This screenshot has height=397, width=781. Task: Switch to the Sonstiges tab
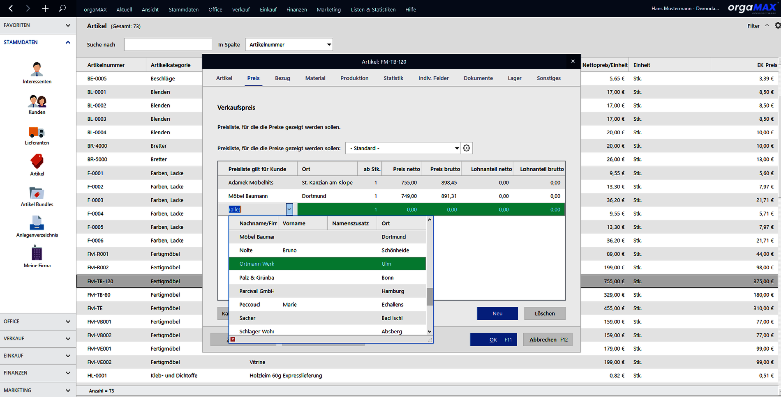pyautogui.click(x=549, y=78)
